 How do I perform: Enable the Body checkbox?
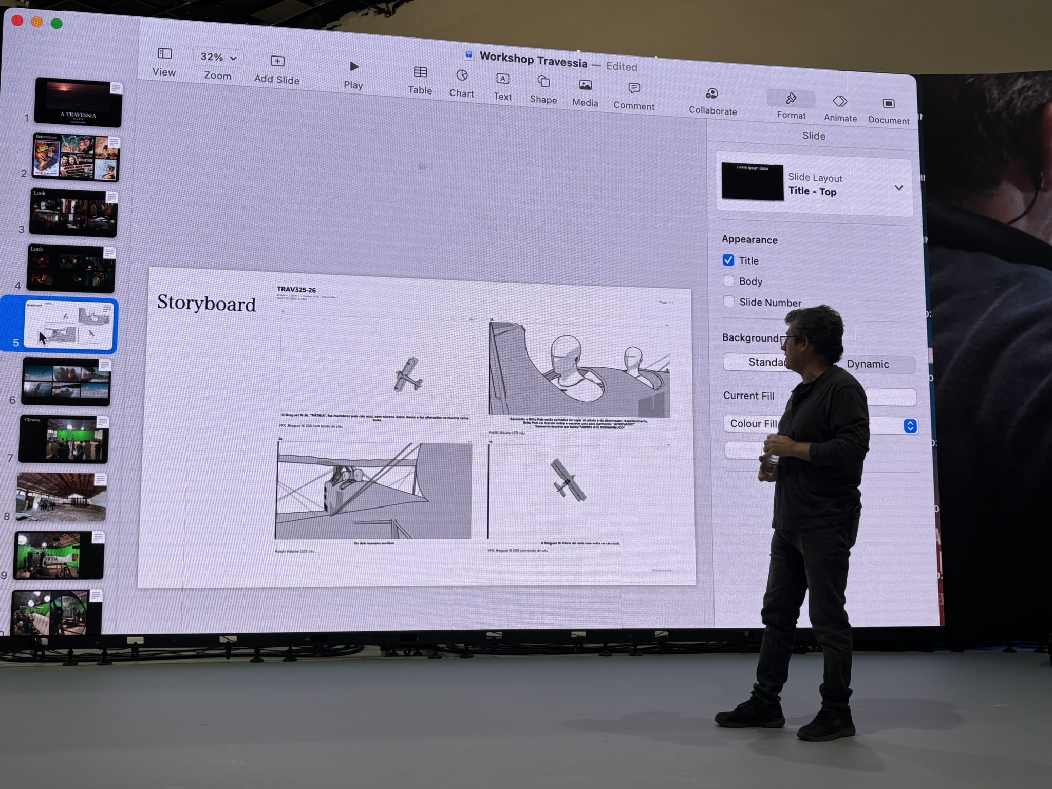tap(728, 280)
